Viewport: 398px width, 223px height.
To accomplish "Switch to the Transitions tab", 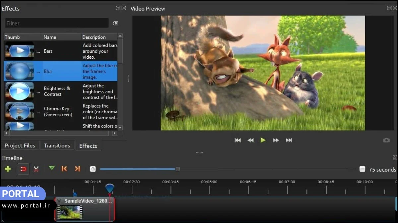I will click(x=57, y=145).
